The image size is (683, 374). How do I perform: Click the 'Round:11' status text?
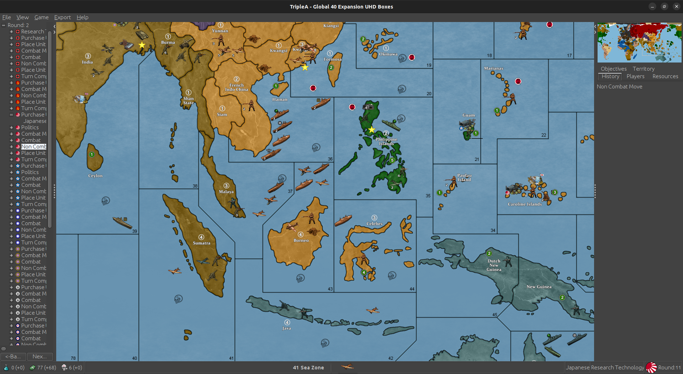[669, 368]
